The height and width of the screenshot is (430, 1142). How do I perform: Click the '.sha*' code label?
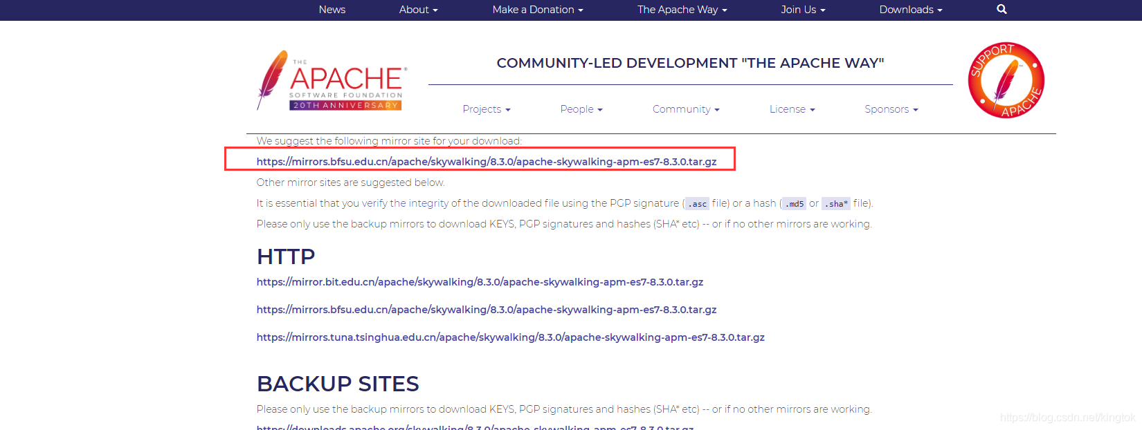836,204
